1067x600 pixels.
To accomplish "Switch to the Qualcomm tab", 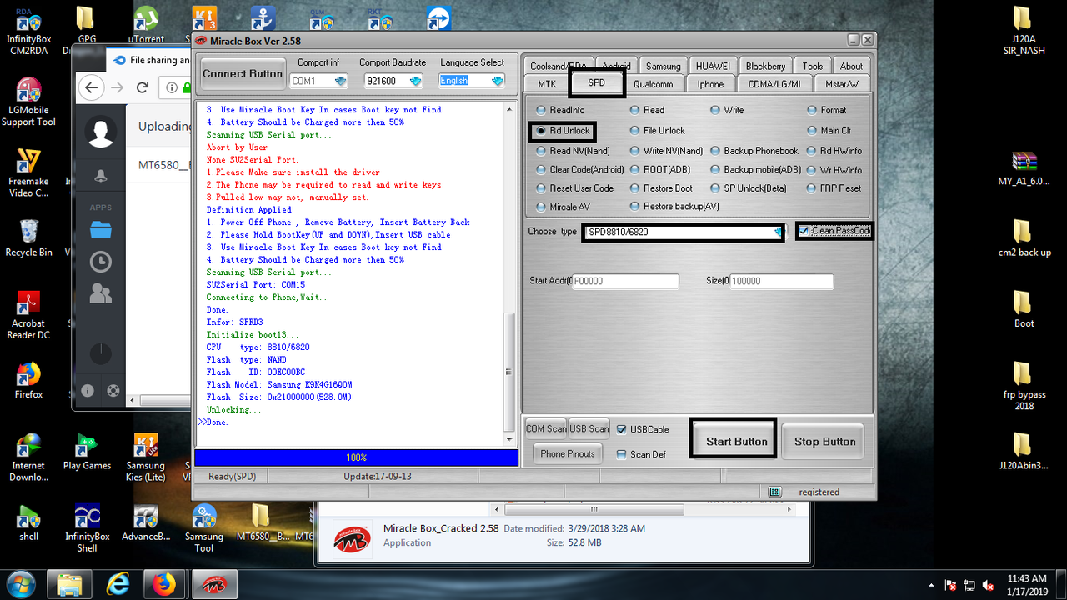I will tap(654, 84).
